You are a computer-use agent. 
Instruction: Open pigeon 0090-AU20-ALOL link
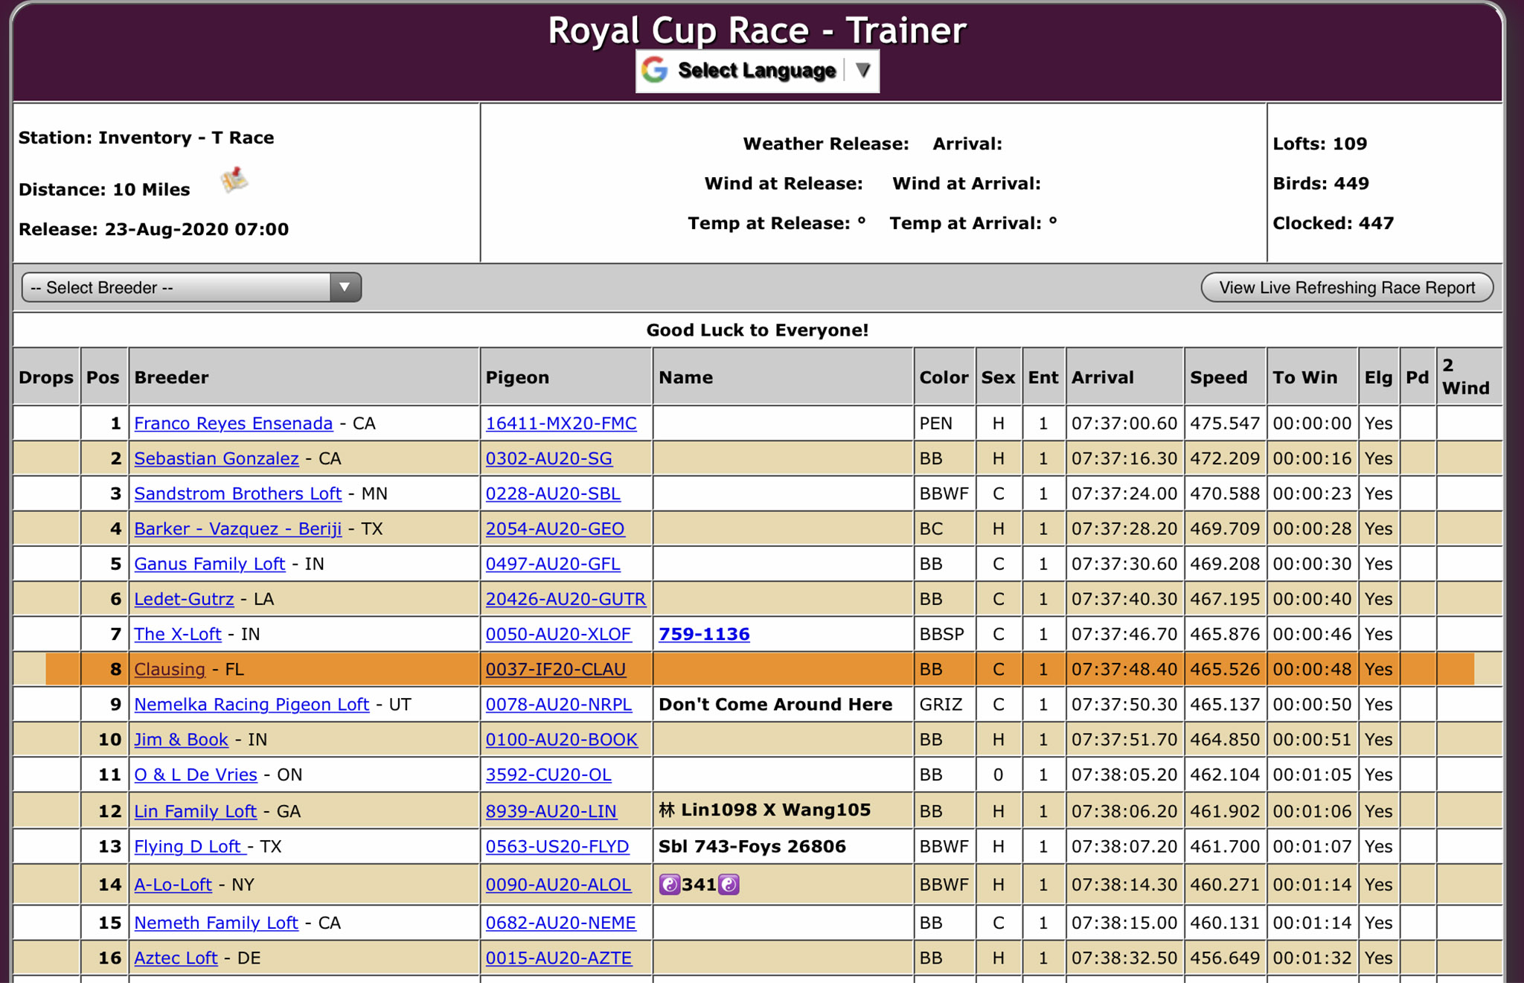click(558, 884)
